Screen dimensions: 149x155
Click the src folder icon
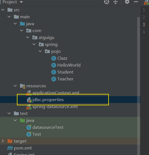(10, 10)
